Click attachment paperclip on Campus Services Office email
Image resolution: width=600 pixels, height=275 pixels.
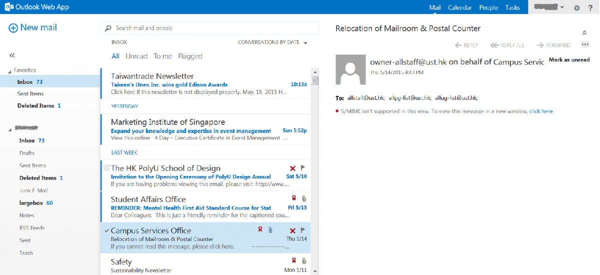pos(270,230)
